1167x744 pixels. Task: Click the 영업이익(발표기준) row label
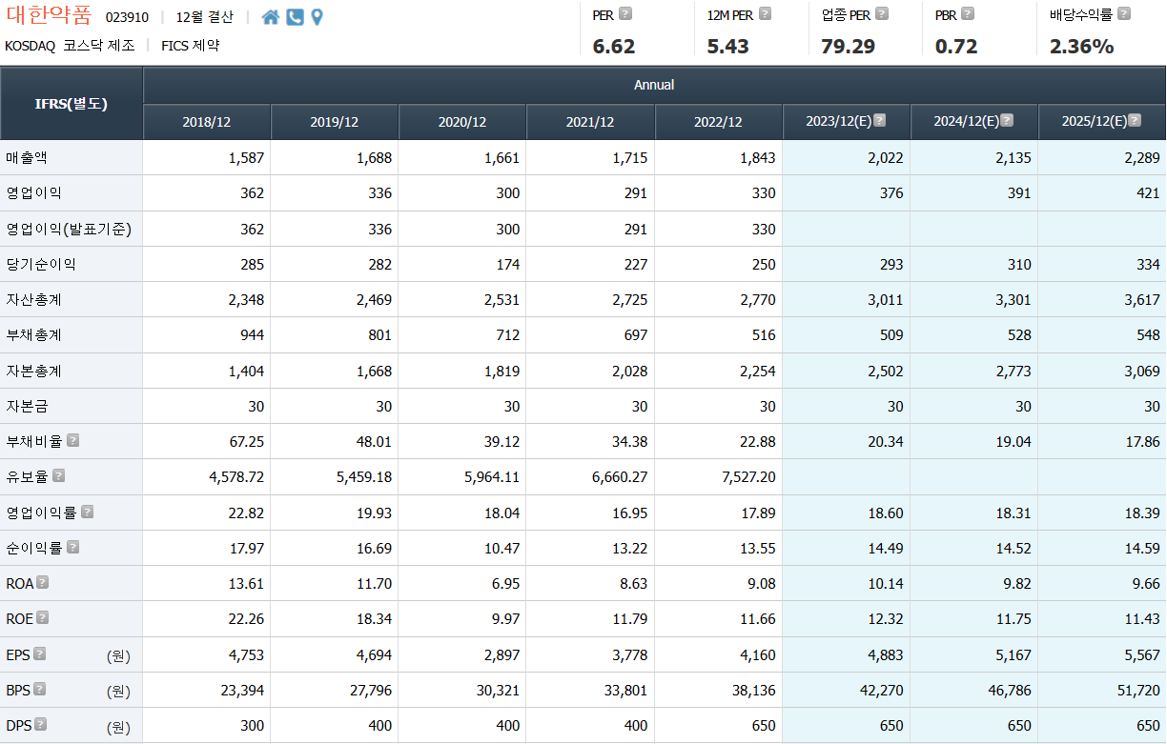pyautogui.click(x=69, y=229)
